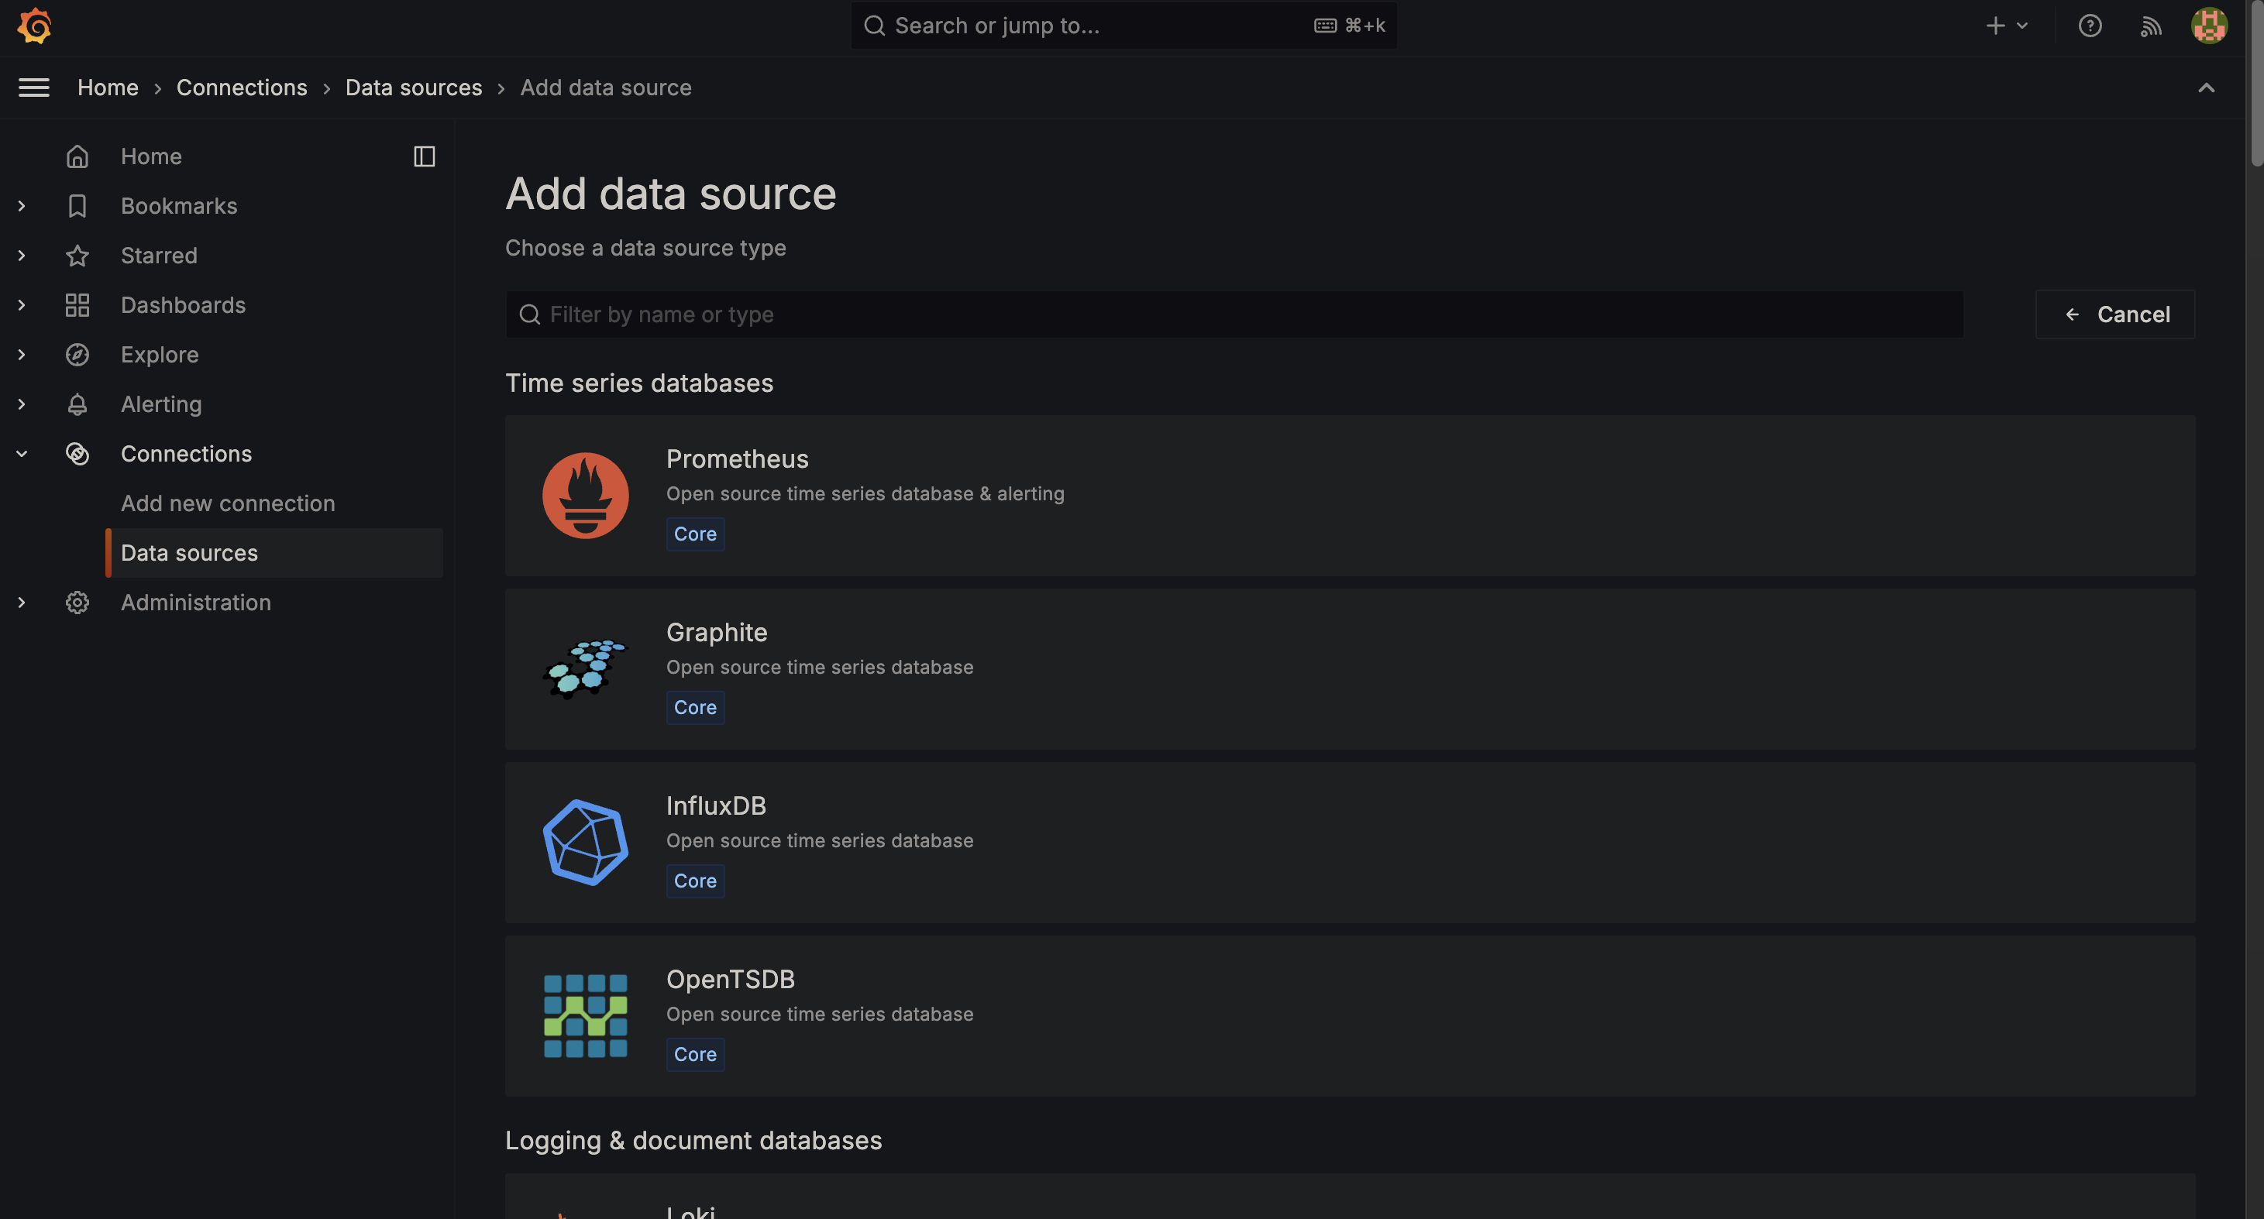The image size is (2264, 1219).
Task: Select the Prometheus data source icon
Action: click(584, 494)
